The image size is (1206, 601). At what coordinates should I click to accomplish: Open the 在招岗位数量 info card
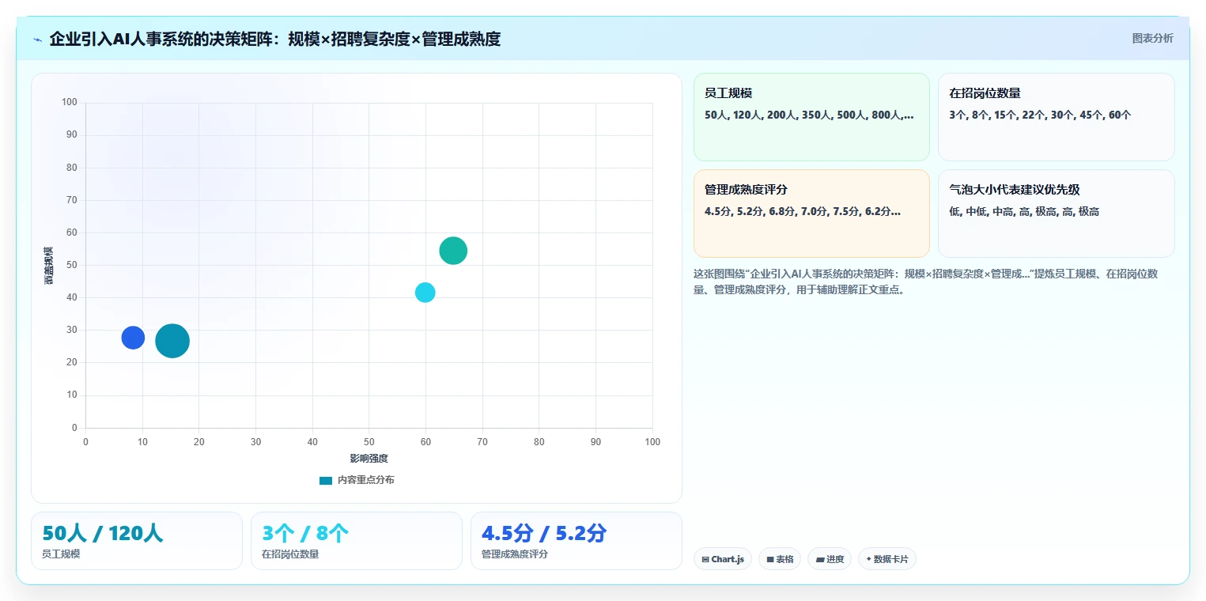pyautogui.click(x=1056, y=117)
